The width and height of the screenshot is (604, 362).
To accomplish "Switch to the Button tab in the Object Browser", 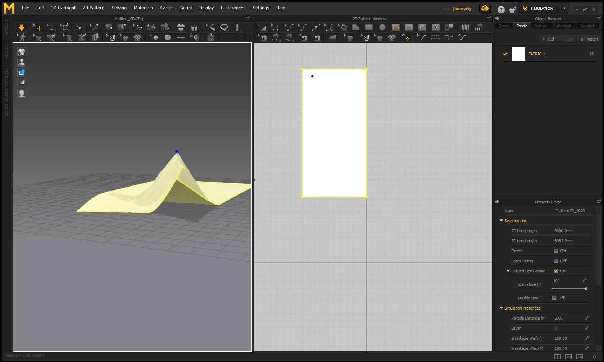I will click(x=540, y=26).
